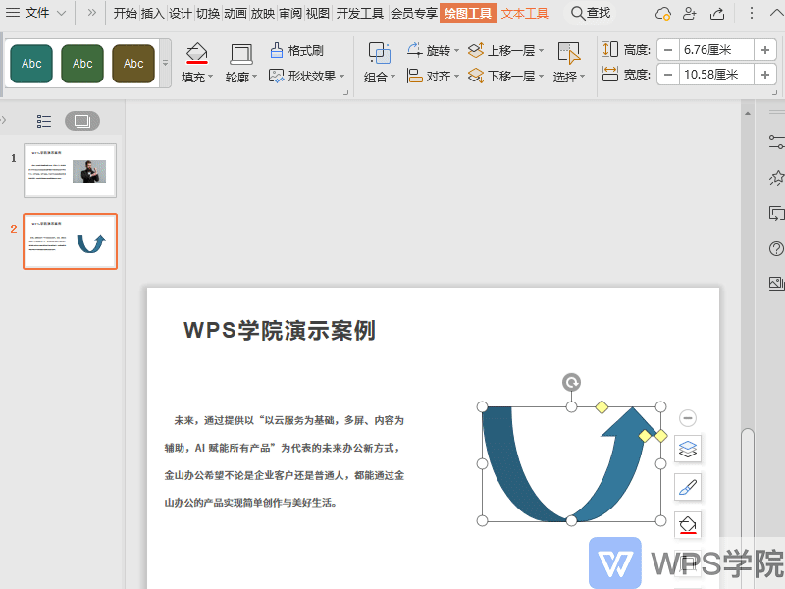Switch to the 视图 tab

[x=317, y=13]
